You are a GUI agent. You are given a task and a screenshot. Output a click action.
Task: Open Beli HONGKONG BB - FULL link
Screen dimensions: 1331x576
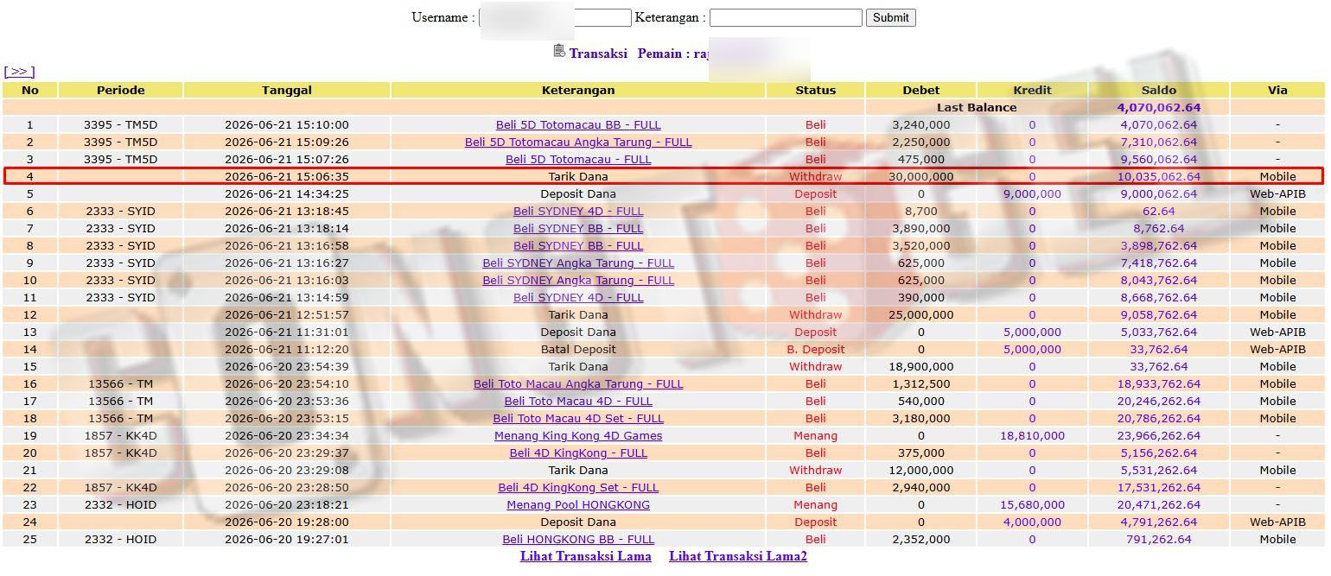coord(578,539)
